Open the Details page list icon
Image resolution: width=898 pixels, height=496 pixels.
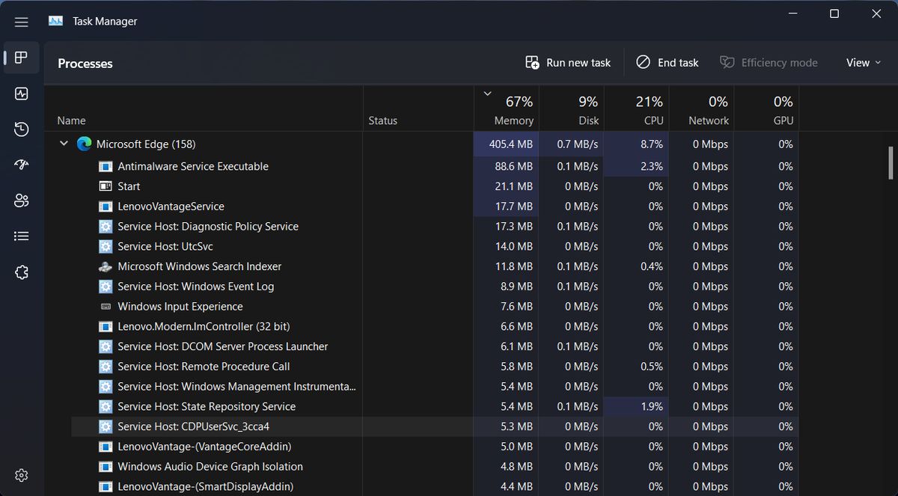click(21, 236)
